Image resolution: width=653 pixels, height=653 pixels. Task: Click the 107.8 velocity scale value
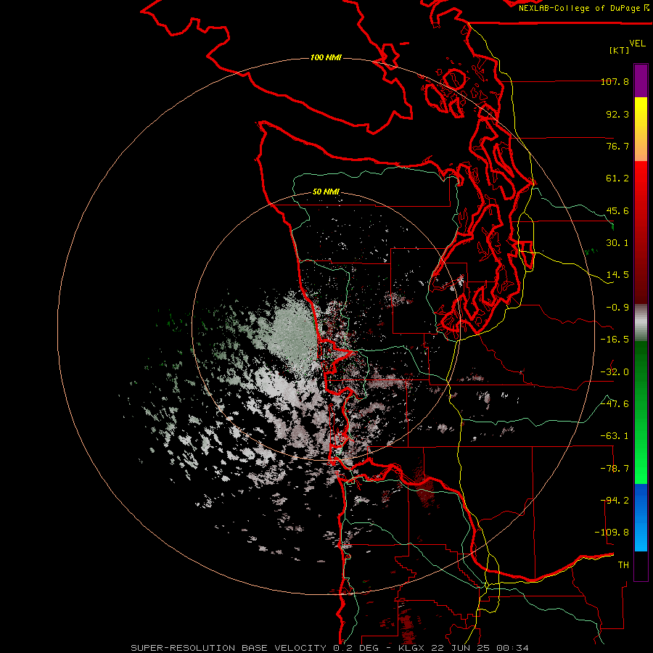coord(615,81)
